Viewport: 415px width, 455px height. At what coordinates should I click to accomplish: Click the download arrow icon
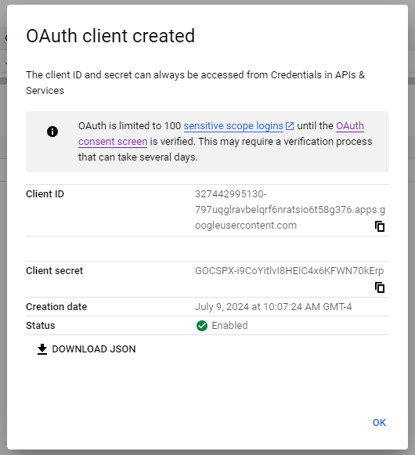pyautogui.click(x=42, y=349)
